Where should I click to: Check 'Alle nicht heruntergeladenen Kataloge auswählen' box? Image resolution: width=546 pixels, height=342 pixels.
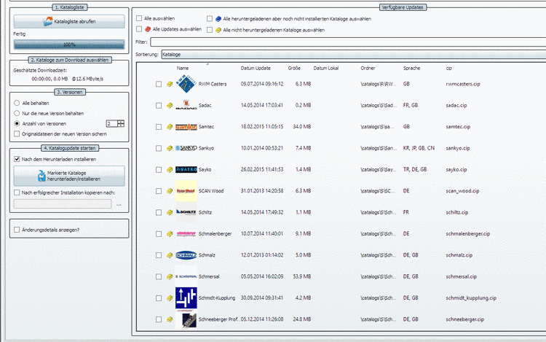tap(210, 30)
